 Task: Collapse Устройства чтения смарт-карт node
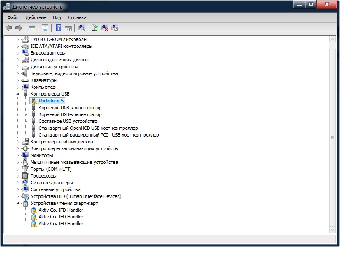coord(18,203)
